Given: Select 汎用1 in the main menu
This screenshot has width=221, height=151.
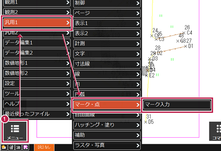Looking at the screenshot, I should click(x=37, y=22).
